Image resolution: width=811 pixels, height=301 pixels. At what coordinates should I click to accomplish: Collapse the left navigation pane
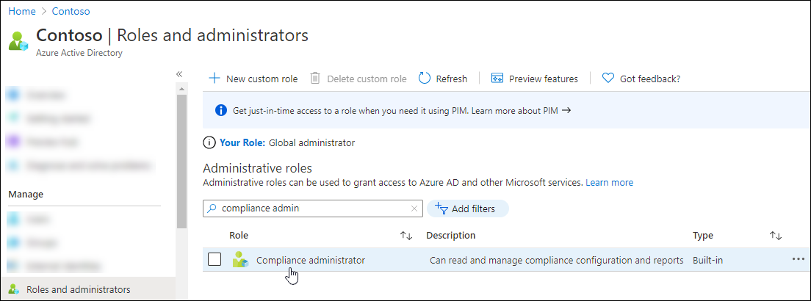click(179, 74)
